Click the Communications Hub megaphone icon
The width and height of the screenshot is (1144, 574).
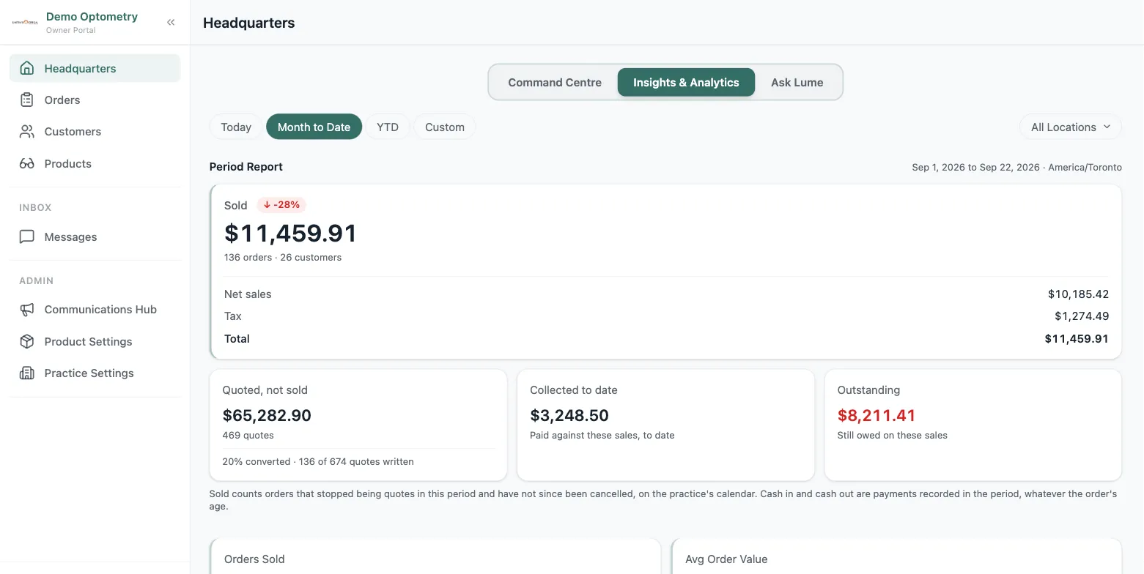(27, 310)
